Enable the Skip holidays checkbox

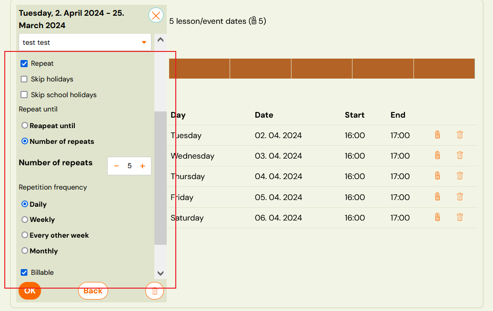(24, 79)
